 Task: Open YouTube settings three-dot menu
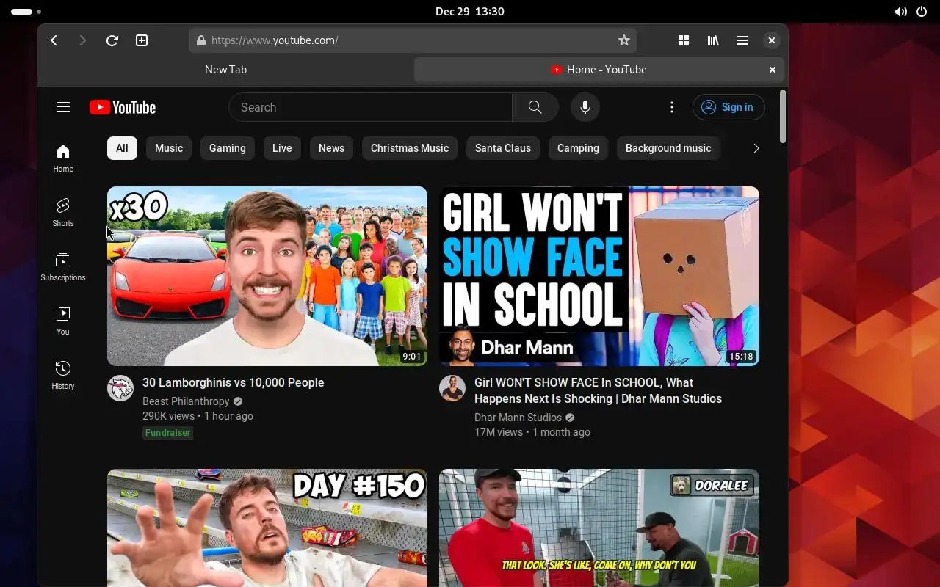[672, 107]
